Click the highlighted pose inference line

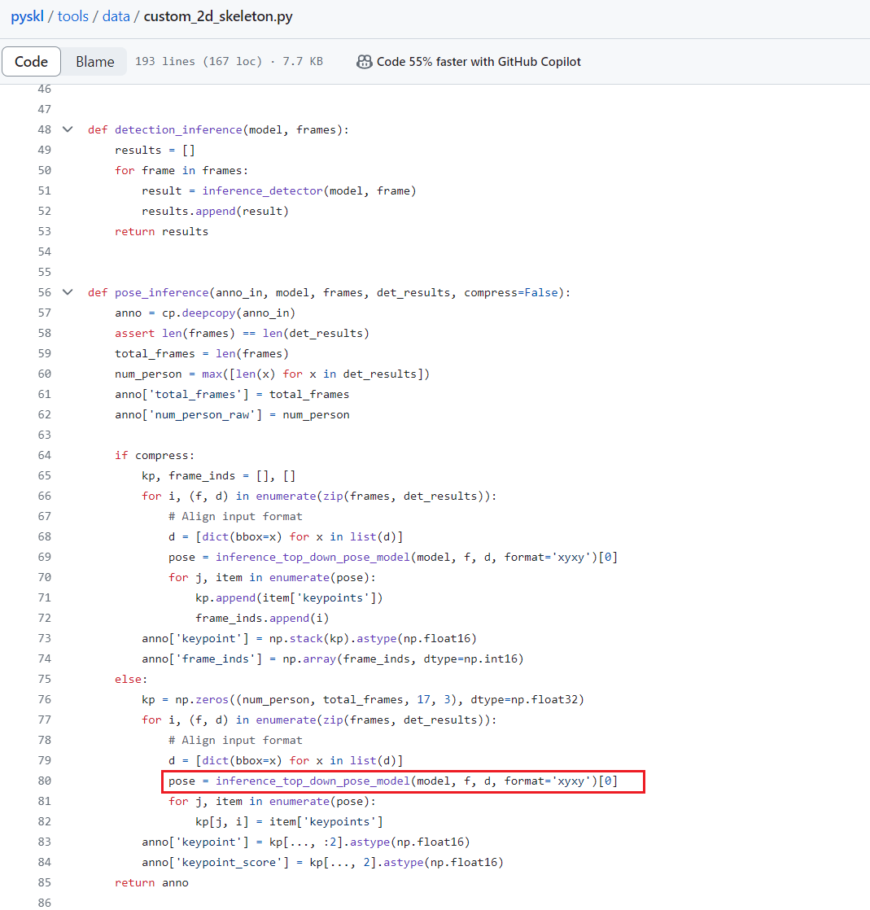(x=402, y=781)
